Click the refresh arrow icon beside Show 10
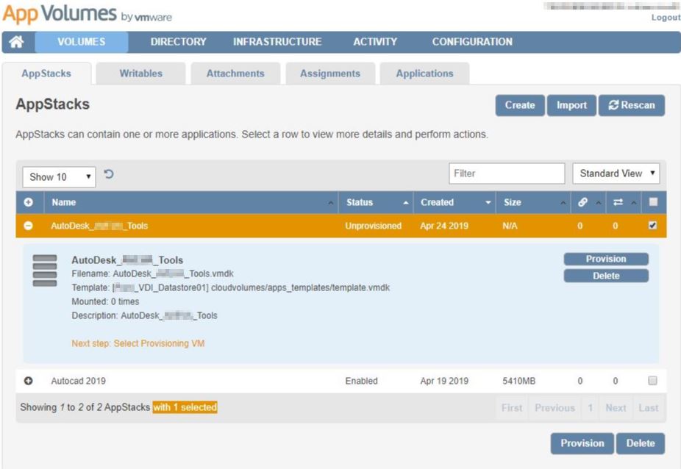The width and height of the screenshot is (681, 469). [109, 174]
